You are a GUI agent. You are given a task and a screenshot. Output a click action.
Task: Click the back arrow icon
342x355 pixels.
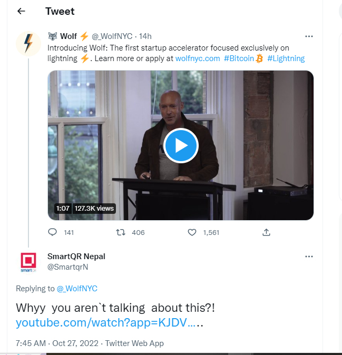coord(21,11)
